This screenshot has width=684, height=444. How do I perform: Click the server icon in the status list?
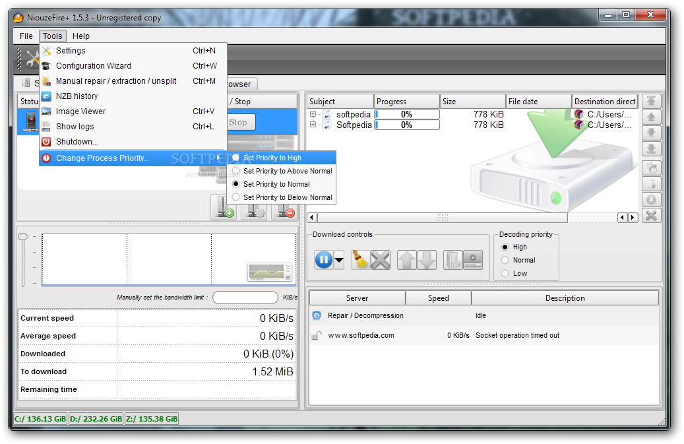tap(30, 121)
